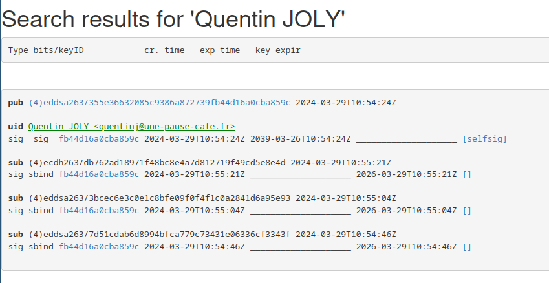
Task: Click the [] link expiring 2026-03-29T10:54:46Z
Action: click(467, 247)
